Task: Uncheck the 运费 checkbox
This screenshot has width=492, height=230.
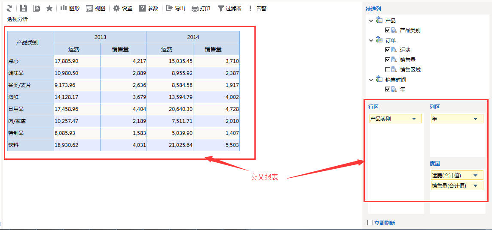Action: [x=388, y=50]
